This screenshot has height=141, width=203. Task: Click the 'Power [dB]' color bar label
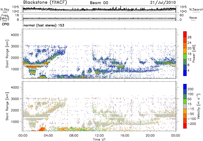tap(194, 54)
